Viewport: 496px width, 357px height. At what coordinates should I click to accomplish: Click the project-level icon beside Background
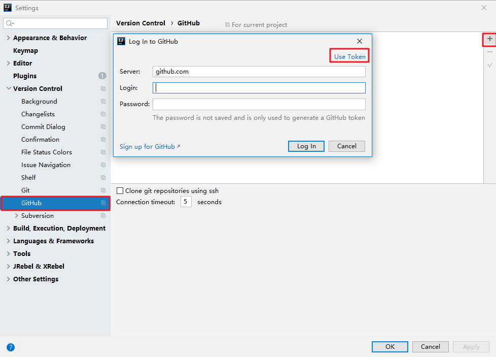pyautogui.click(x=103, y=102)
